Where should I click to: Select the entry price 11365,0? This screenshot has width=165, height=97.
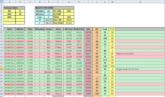[x=58, y=66]
